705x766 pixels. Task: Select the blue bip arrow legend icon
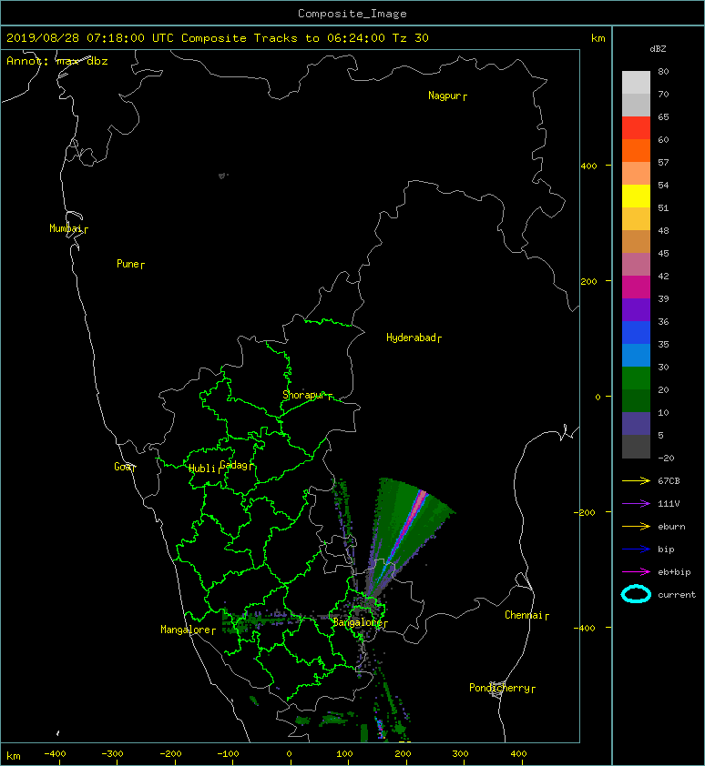click(636, 549)
